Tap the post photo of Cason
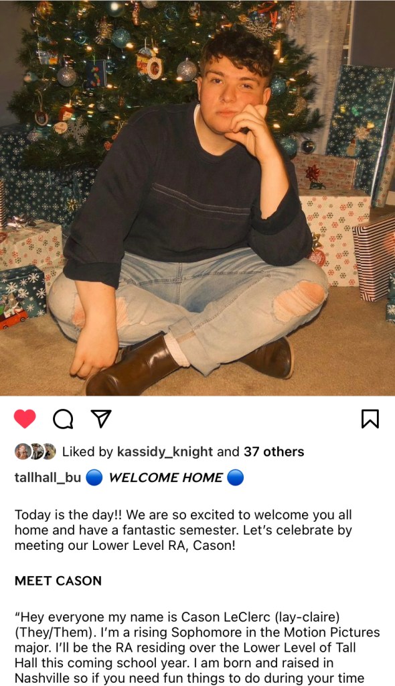Viewport: 395px width, 686px height. pos(197,198)
